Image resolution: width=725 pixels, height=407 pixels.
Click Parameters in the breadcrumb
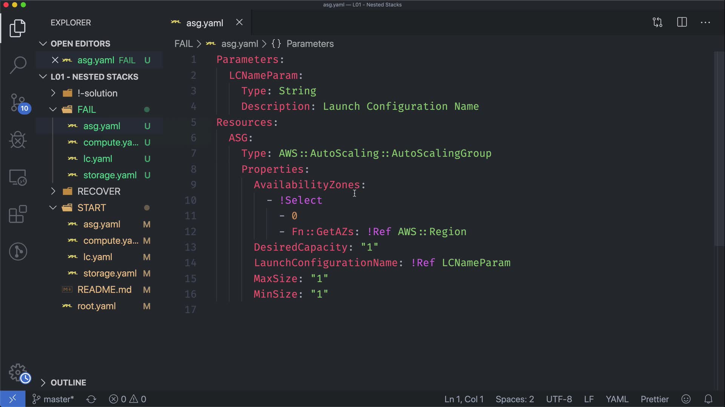point(310,44)
